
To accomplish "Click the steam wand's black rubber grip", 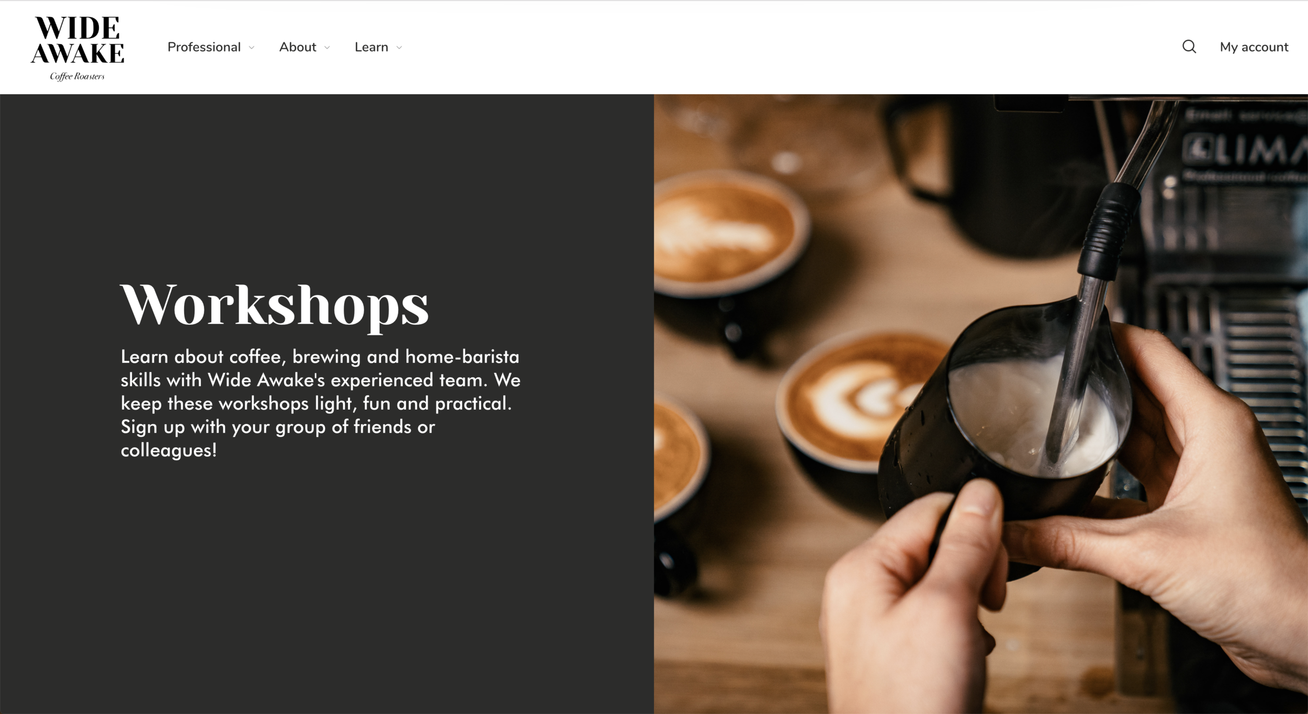I will tap(1109, 230).
